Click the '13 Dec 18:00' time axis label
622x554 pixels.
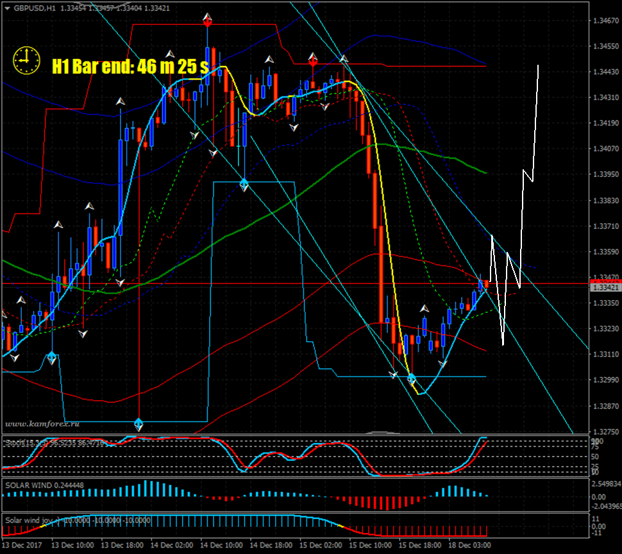tap(122, 545)
